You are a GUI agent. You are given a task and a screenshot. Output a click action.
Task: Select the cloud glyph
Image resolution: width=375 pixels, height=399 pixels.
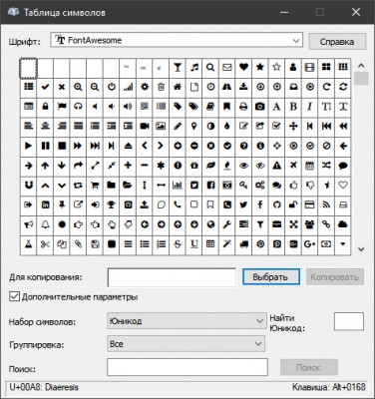coord(343,224)
